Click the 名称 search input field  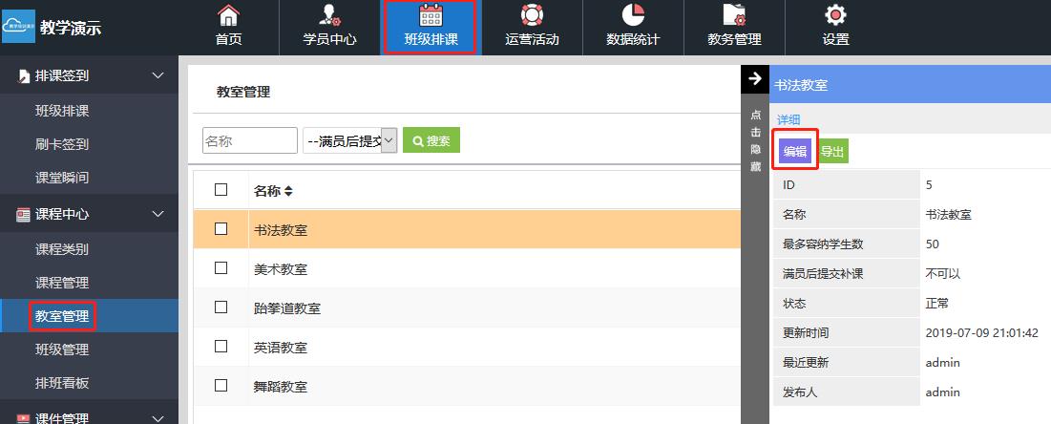pos(249,140)
